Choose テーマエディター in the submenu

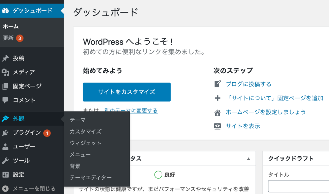pos(91,178)
